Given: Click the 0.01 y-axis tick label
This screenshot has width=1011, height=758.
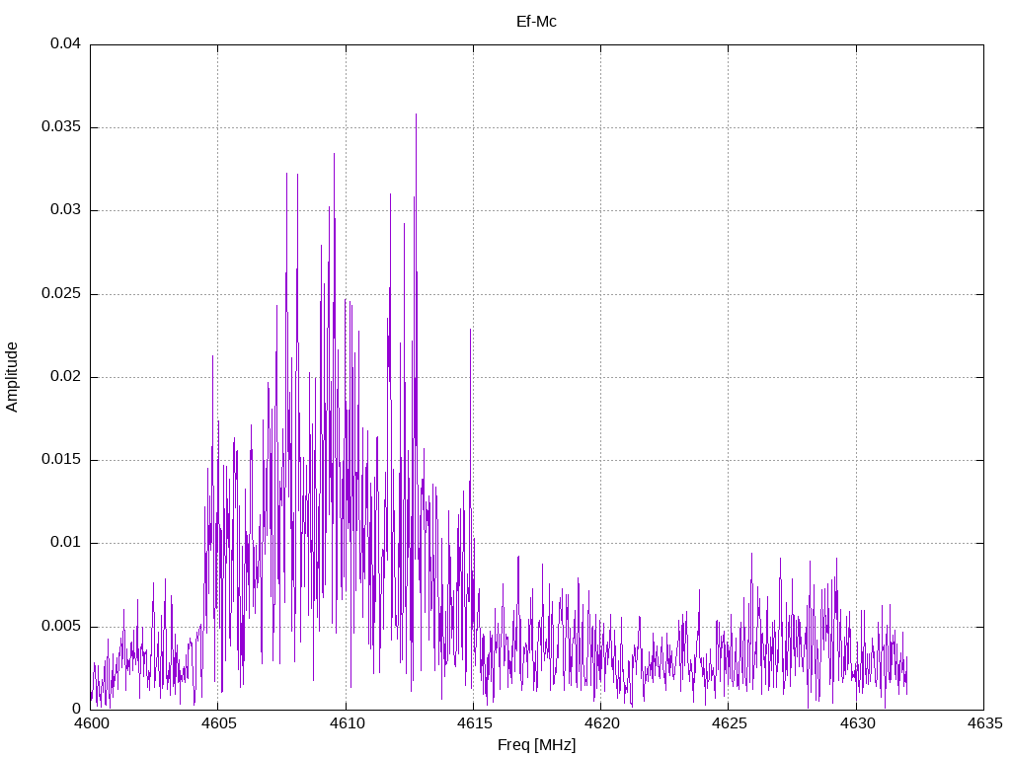Looking at the screenshot, I should (66, 543).
